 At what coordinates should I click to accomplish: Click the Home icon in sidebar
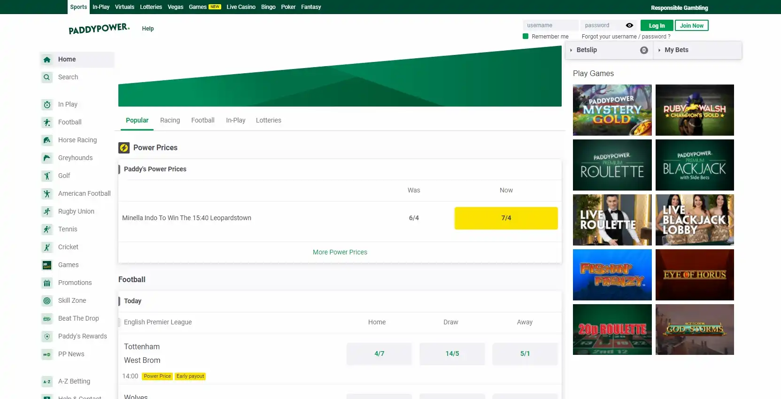[47, 60]
